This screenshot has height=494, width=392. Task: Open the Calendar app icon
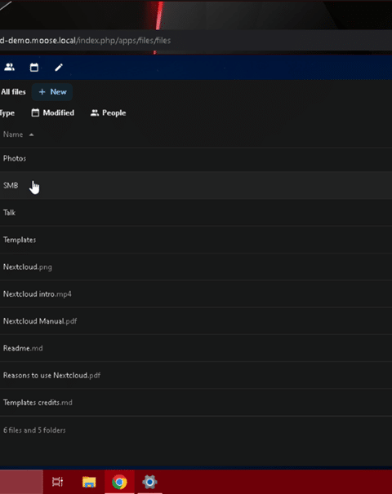coord(34,67)
